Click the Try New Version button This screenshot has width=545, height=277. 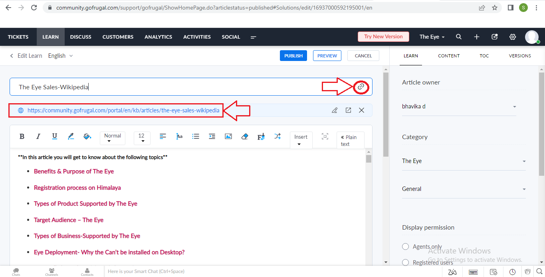pyautogui.click(x=383, y=37)
